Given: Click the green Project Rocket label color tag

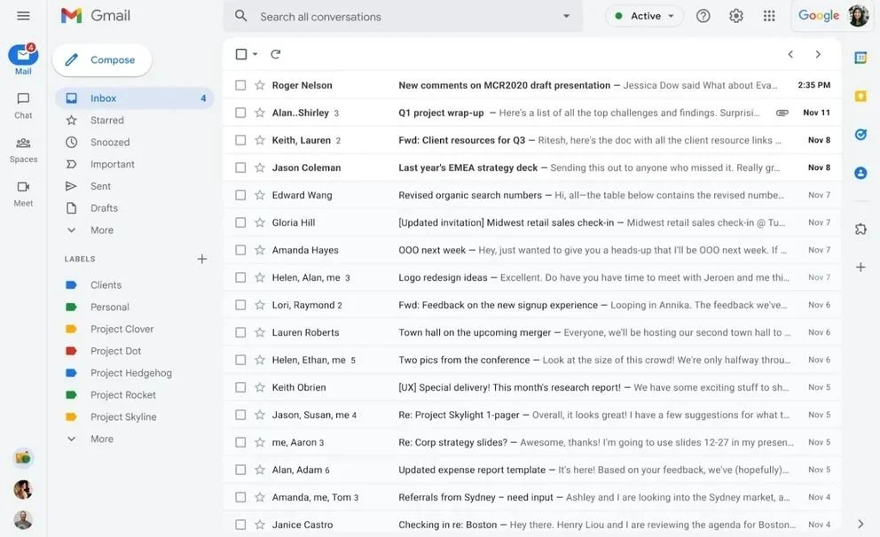Looking at the screenshot, I should pos(71,395).
